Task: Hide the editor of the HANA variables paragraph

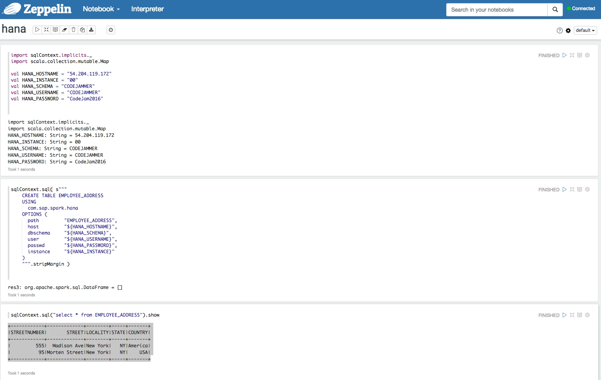Action: point(572,55)
